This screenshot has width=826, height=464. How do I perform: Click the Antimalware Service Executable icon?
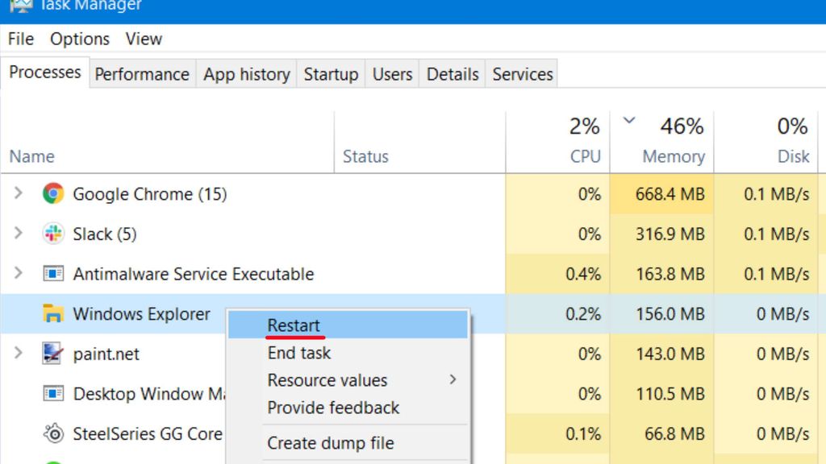coord(52,274)
